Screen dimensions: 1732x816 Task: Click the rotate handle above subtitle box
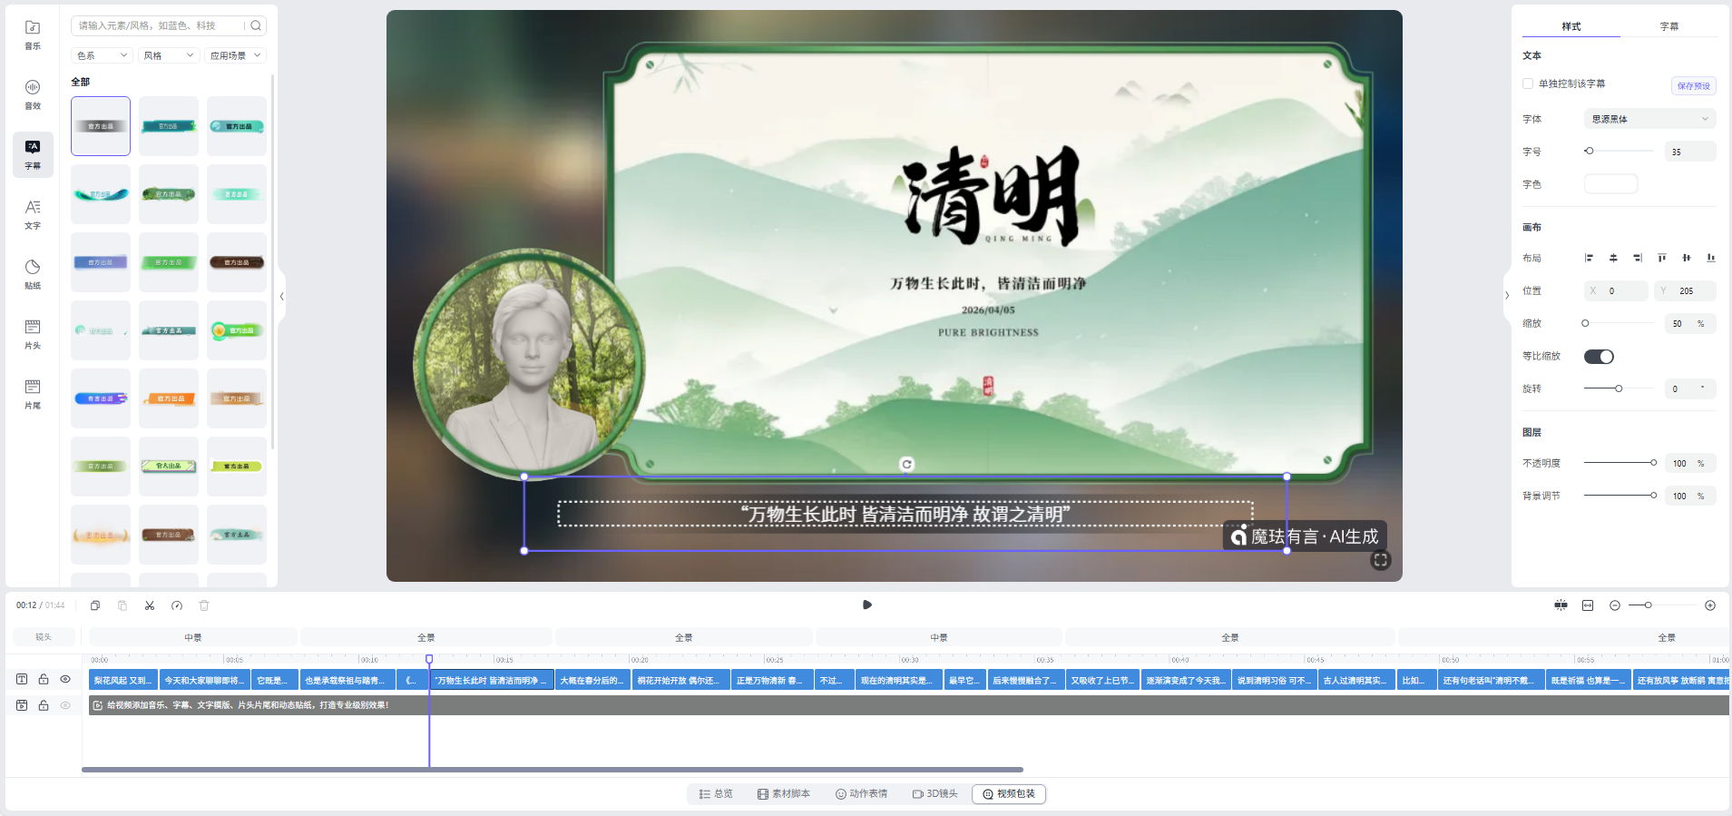(x=906, y=464)
